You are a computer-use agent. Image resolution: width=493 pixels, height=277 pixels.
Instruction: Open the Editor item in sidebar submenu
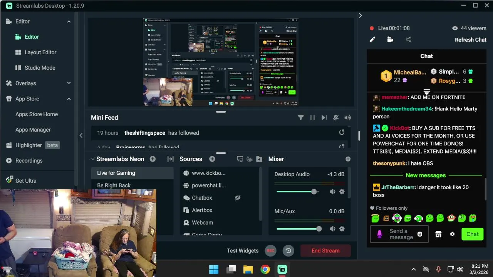[x=32, y=37]
